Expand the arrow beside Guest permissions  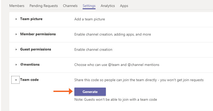point(16,49)
